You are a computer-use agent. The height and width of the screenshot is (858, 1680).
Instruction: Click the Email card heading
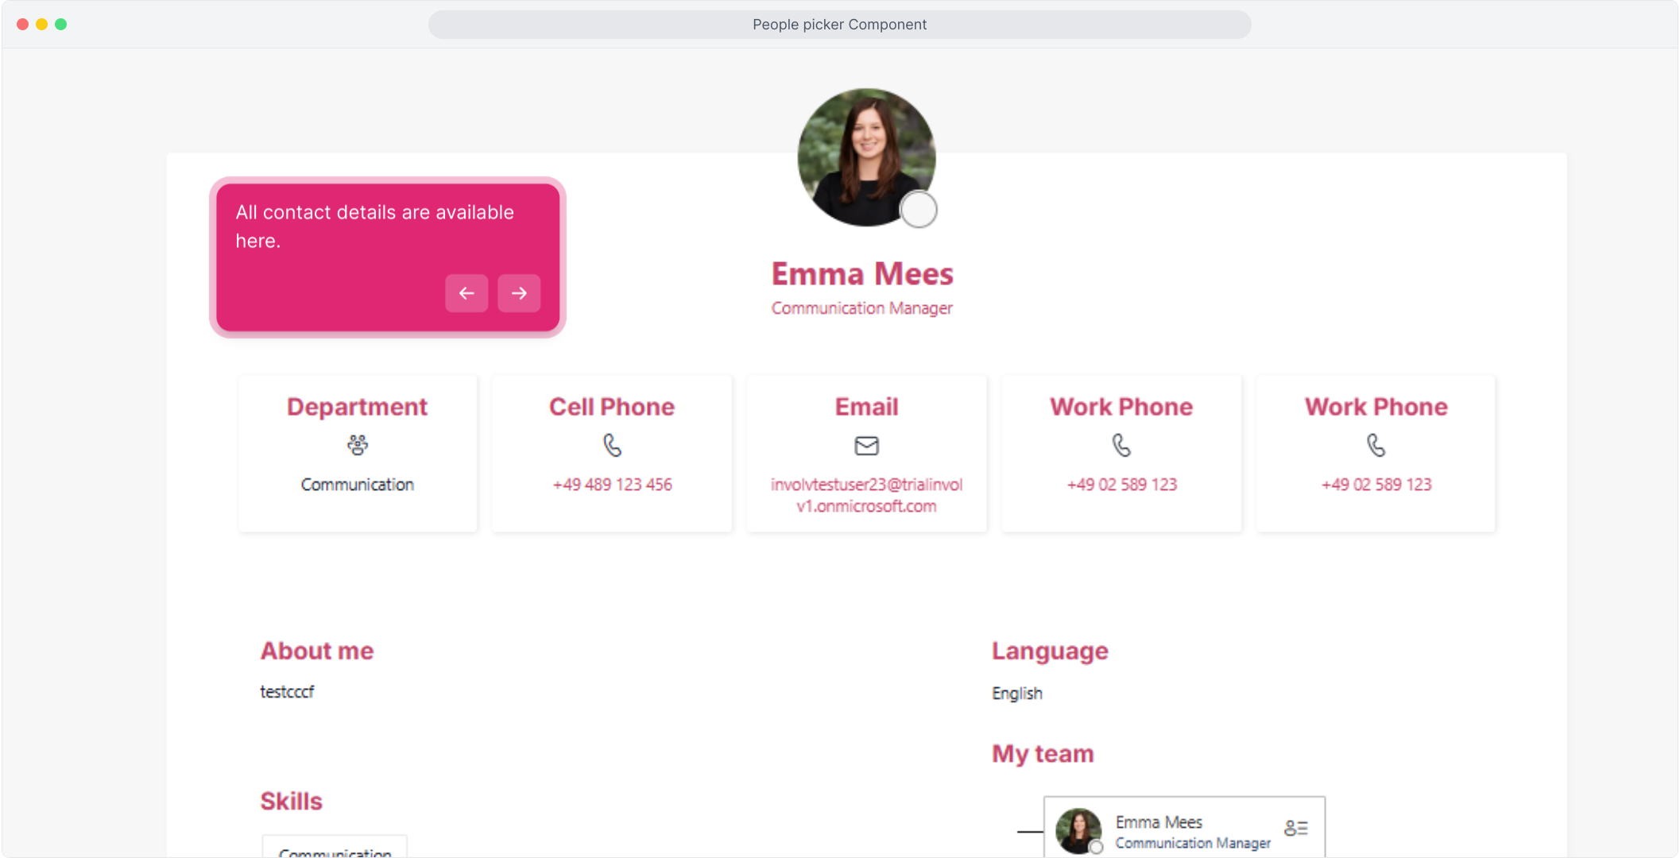(867, 407)
